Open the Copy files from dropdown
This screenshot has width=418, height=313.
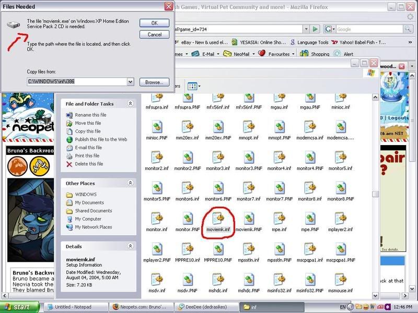pos(130,82)
